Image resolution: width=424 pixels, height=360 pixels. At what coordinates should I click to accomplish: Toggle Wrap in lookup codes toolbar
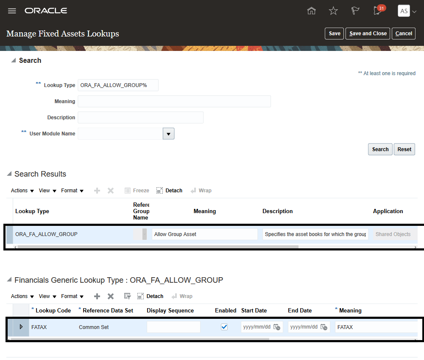click(182, 296)
